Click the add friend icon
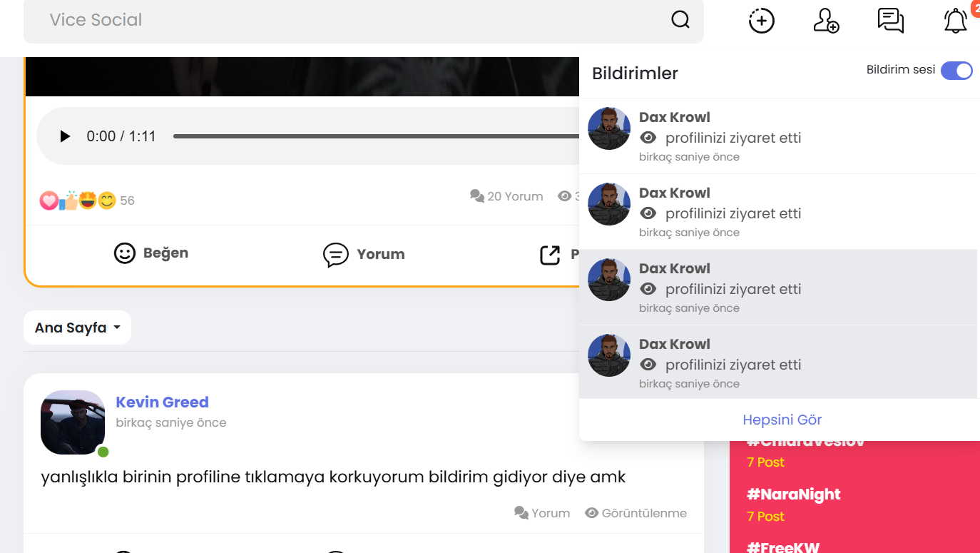This screenshot has width=980, height=553. click(826, 21)
